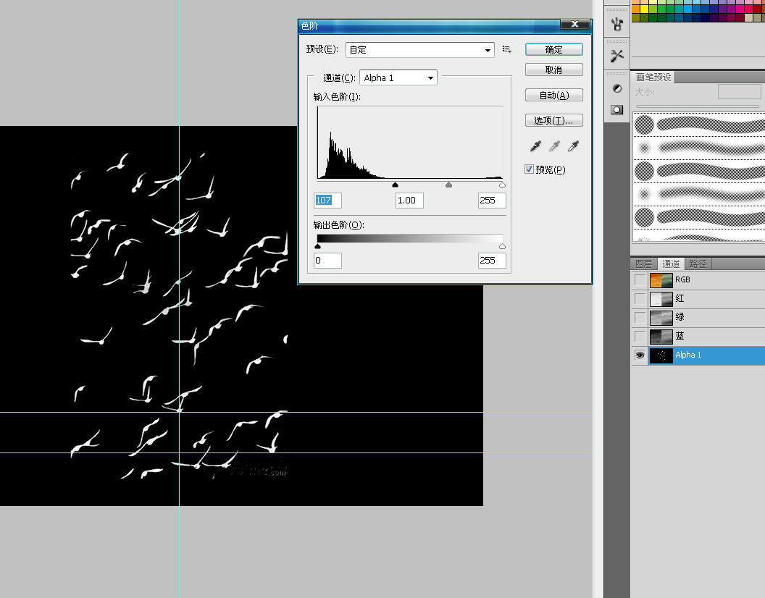Click the input white point slider triangle
This screenshot has height=598, width=765.
tap(503, 185)
